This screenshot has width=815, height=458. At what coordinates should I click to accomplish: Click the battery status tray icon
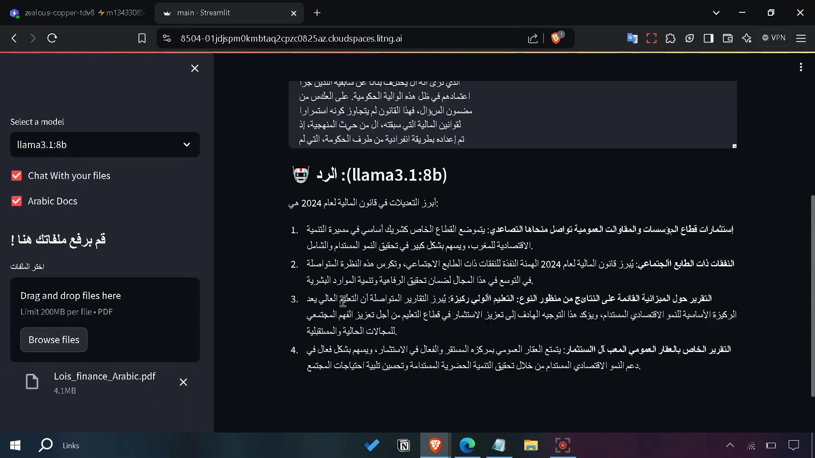tap(771, 446)
